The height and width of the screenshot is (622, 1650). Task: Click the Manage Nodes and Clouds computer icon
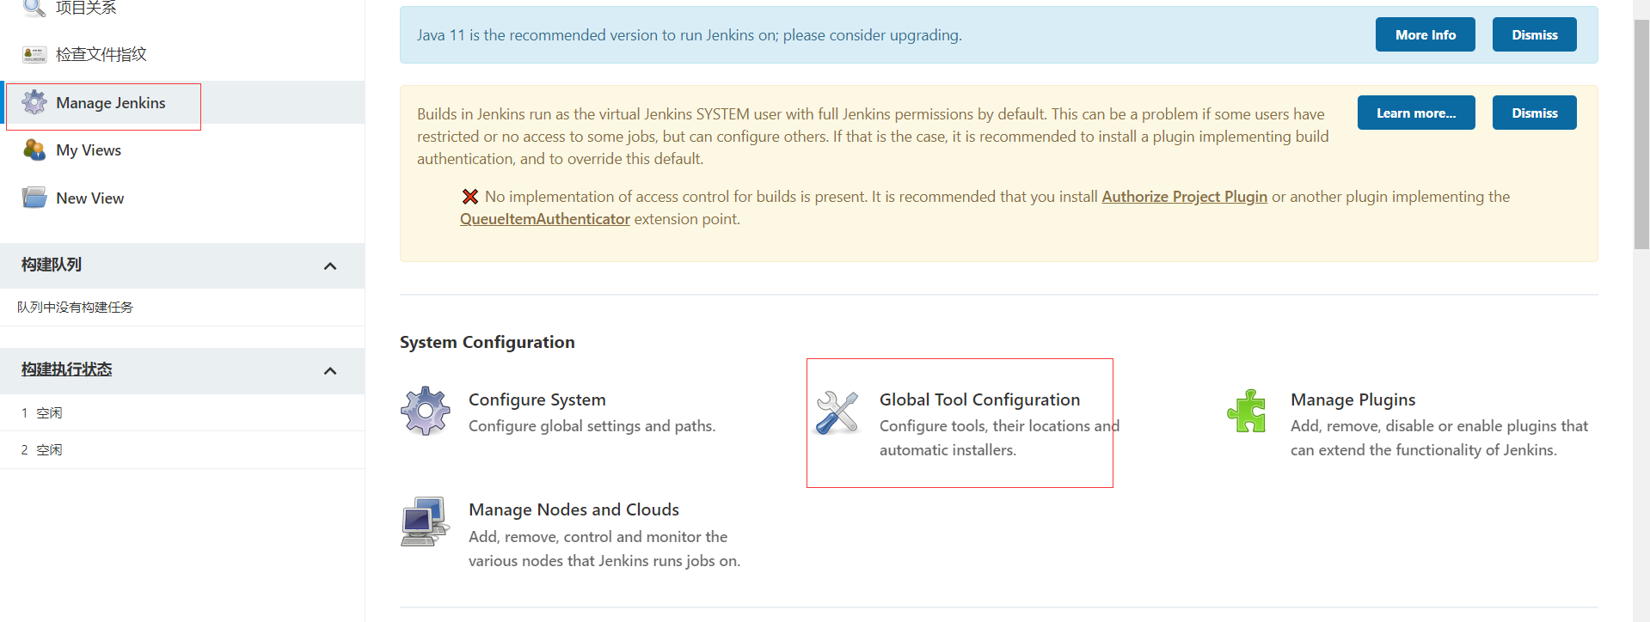(425, 521)
